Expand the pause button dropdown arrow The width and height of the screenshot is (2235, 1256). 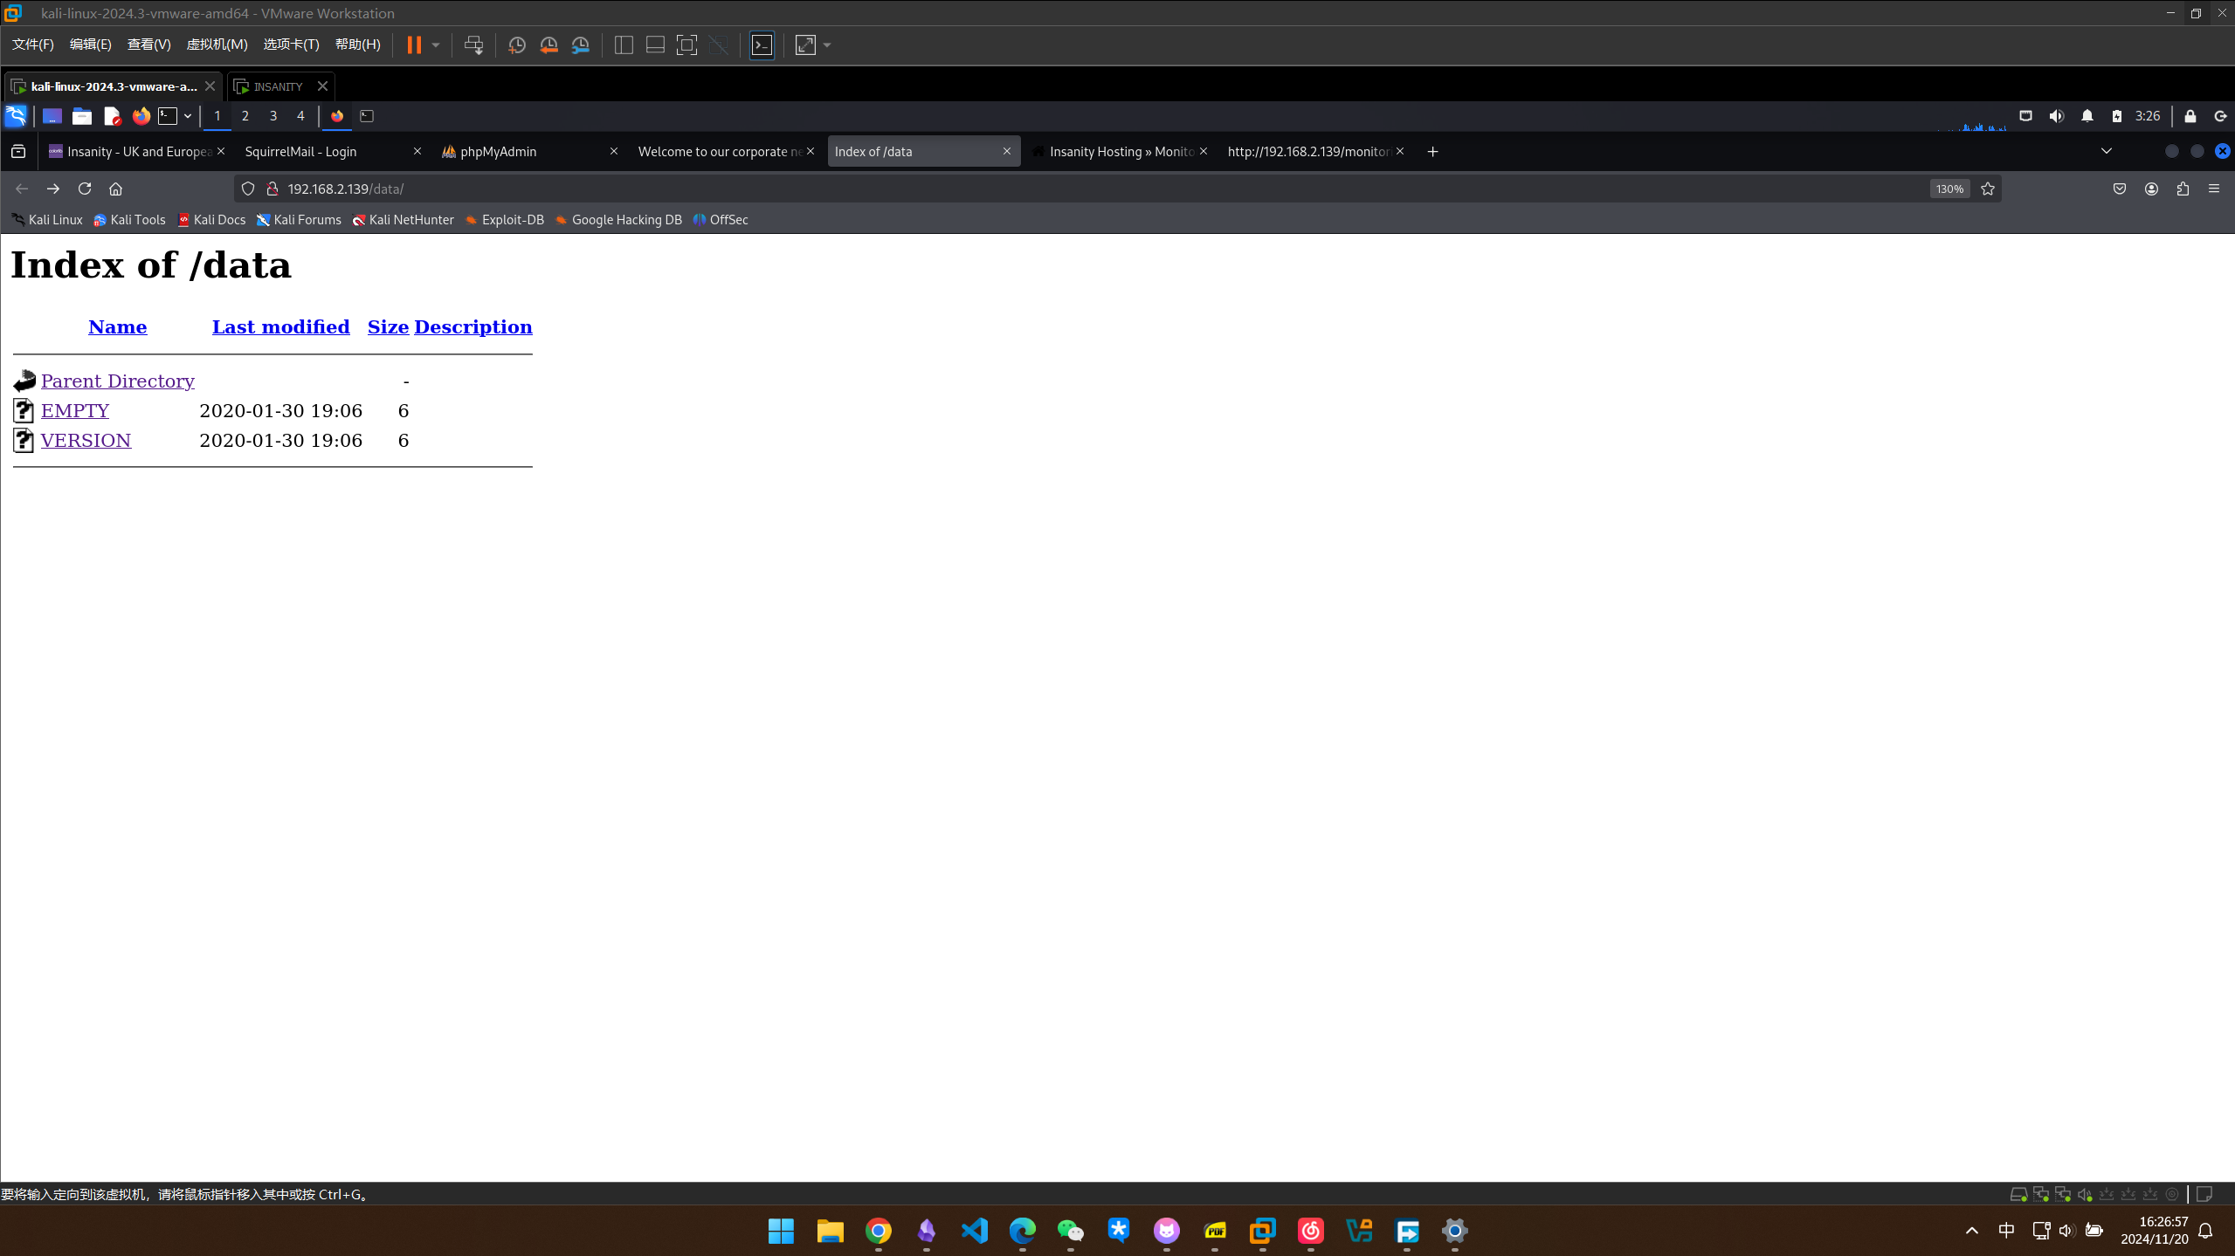(436, 45)
